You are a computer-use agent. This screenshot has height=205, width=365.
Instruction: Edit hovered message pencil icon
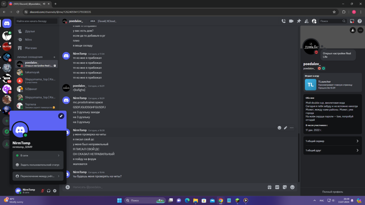[x=285, y=128]
